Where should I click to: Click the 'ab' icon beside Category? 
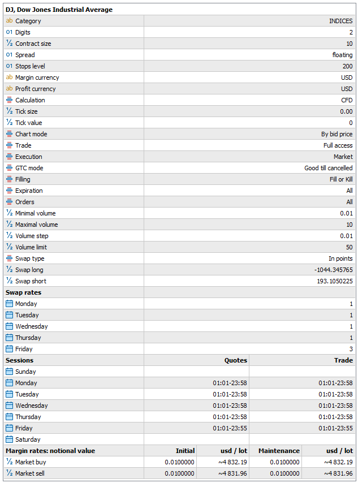point(9,21)
